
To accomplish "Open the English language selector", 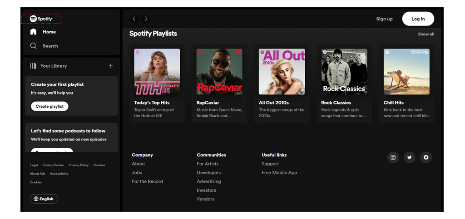I will [44, 199].
